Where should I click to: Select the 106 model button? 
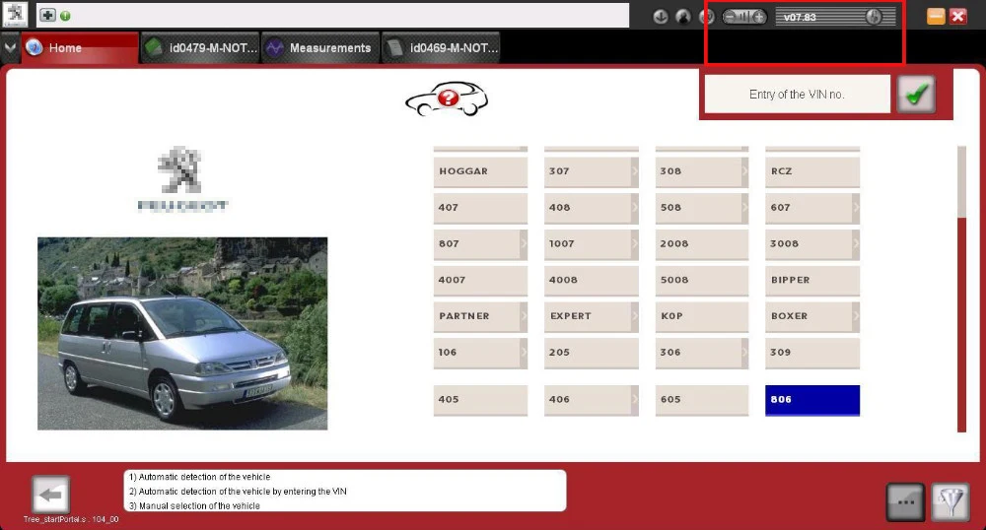[x=480, y=354]
